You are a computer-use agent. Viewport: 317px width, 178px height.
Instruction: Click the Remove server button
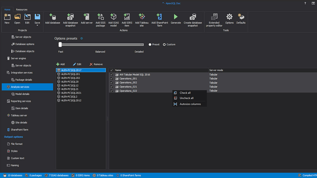pyautogui.click(x=96, y=64)
